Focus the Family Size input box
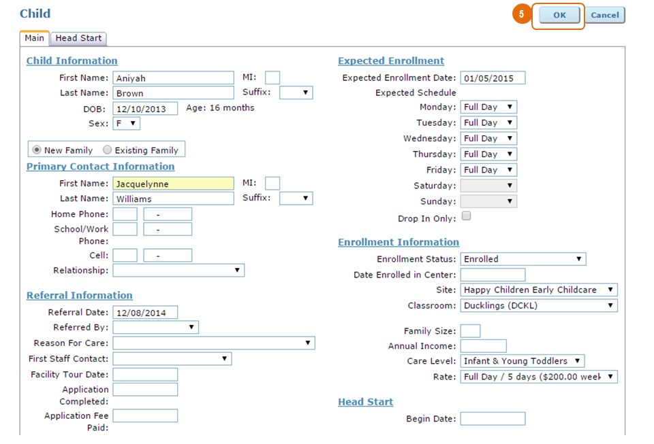The width and height of the screenshot is (654, 444). 470,331
